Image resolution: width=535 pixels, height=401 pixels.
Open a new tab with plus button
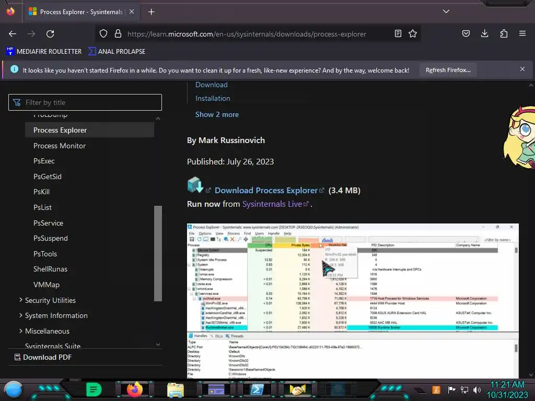tap(151, 12)
